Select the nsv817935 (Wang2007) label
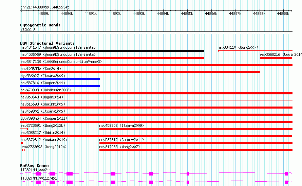This screenshot has width=302, height=186. [x=119, y=147]
